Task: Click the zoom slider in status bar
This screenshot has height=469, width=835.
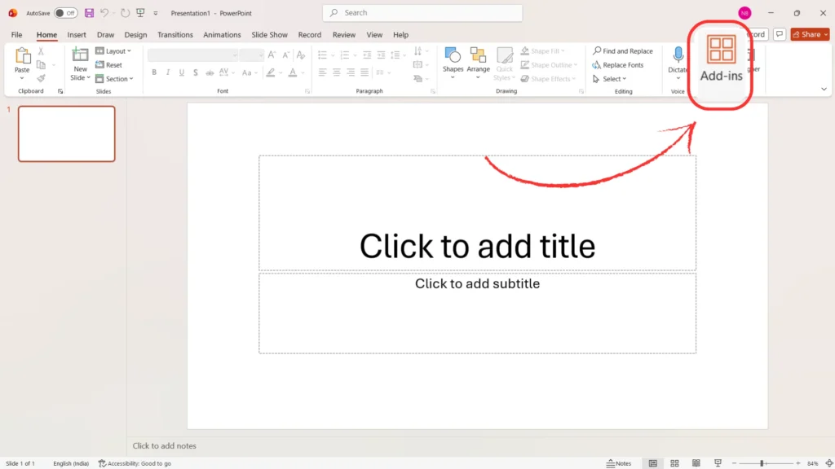Action: (762, 463)
